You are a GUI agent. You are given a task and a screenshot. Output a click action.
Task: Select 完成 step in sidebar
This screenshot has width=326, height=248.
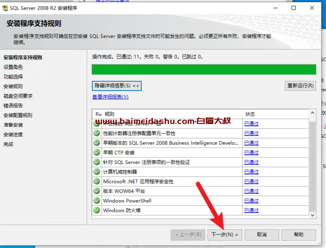click(x=8, y=144)
